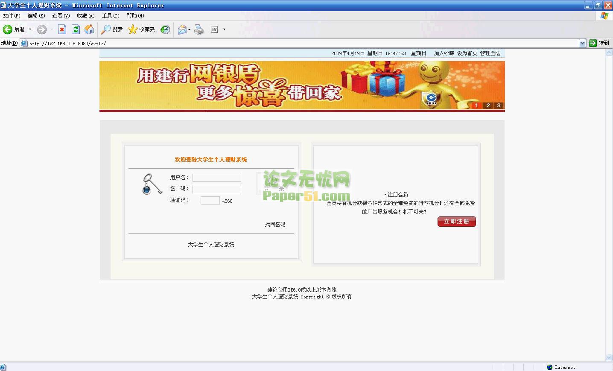Click the key icon beside login form
The height and width of the screenshot is (371, 613).
click(x=152, y=184)
